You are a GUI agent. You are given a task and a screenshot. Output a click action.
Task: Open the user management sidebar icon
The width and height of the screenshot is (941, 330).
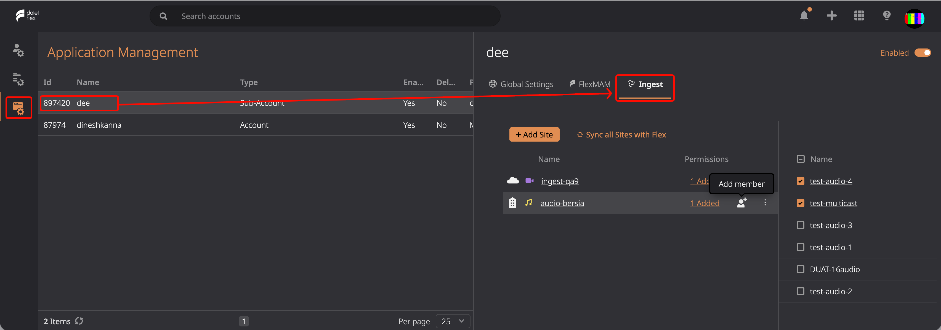[x=18, y=50]
